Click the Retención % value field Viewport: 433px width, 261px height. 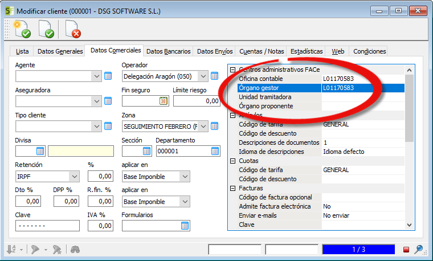[x=100, y=176]
